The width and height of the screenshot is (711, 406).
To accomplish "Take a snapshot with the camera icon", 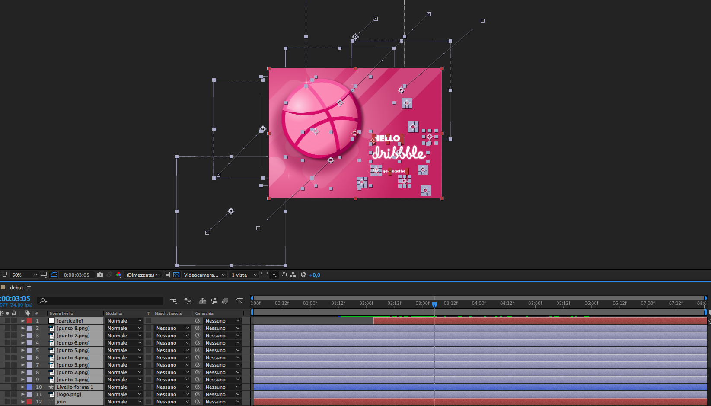I will pyautogui.click(x=100, y=275).
